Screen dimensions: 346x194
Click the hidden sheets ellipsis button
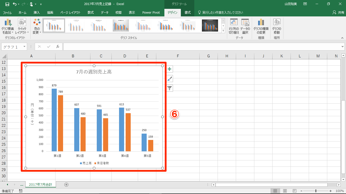(x=22, y=185)
